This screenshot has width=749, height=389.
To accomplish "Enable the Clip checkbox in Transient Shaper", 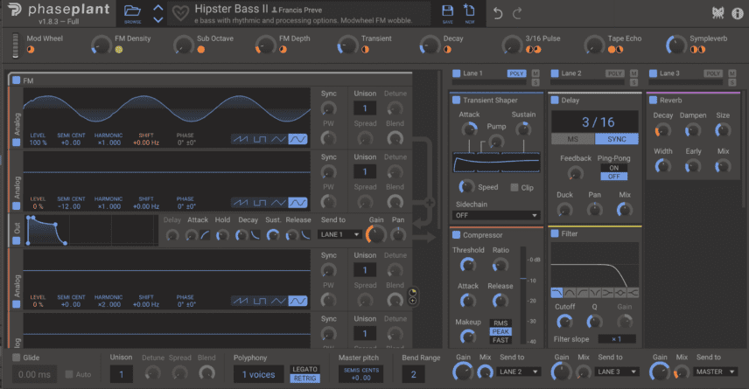I will (514, 187).
